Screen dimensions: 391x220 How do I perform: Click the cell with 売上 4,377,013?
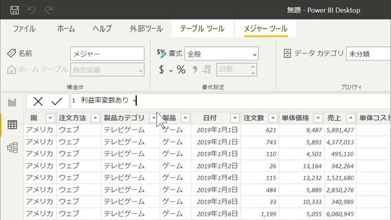(x=340, y=142)
